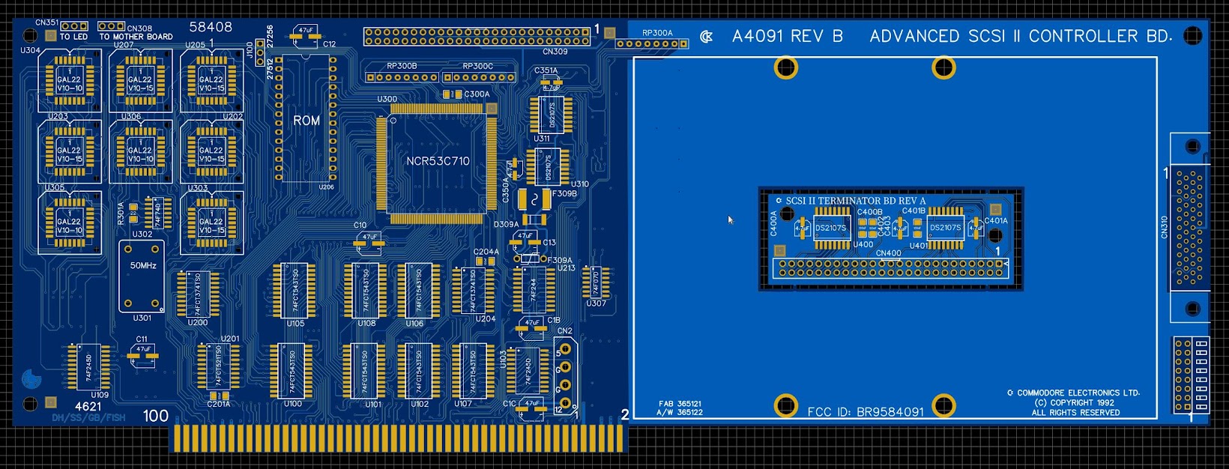Select the 74FCT543TSO chip U107
Screen dimensions: 1229x469
(472, 372)
